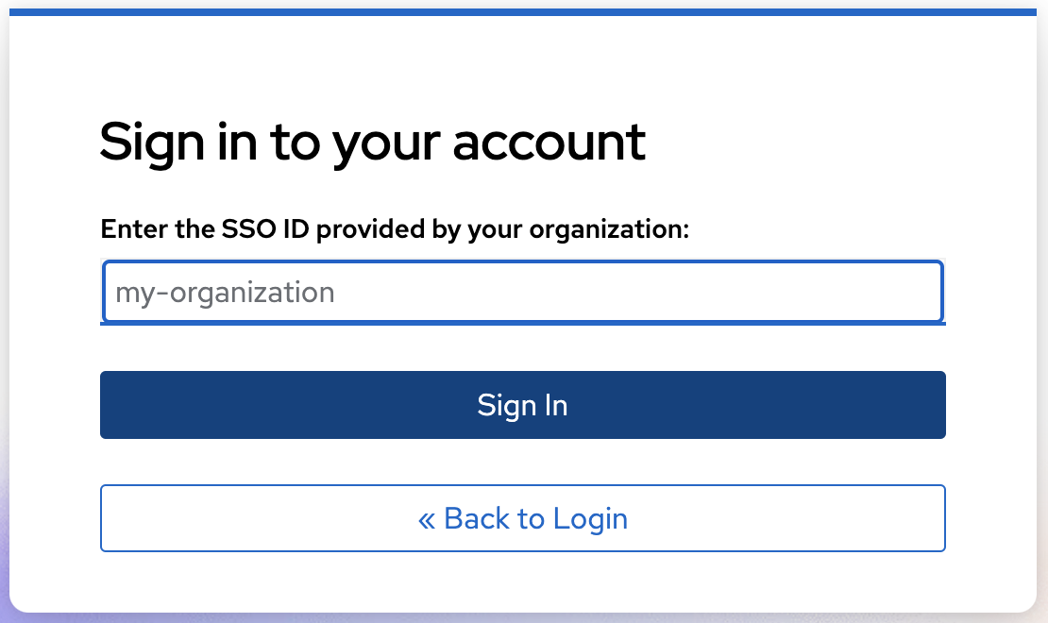Click the blue bar atop the sign-in card
The height and width of the screenshot is (623, 1048).
click(522, 12)
